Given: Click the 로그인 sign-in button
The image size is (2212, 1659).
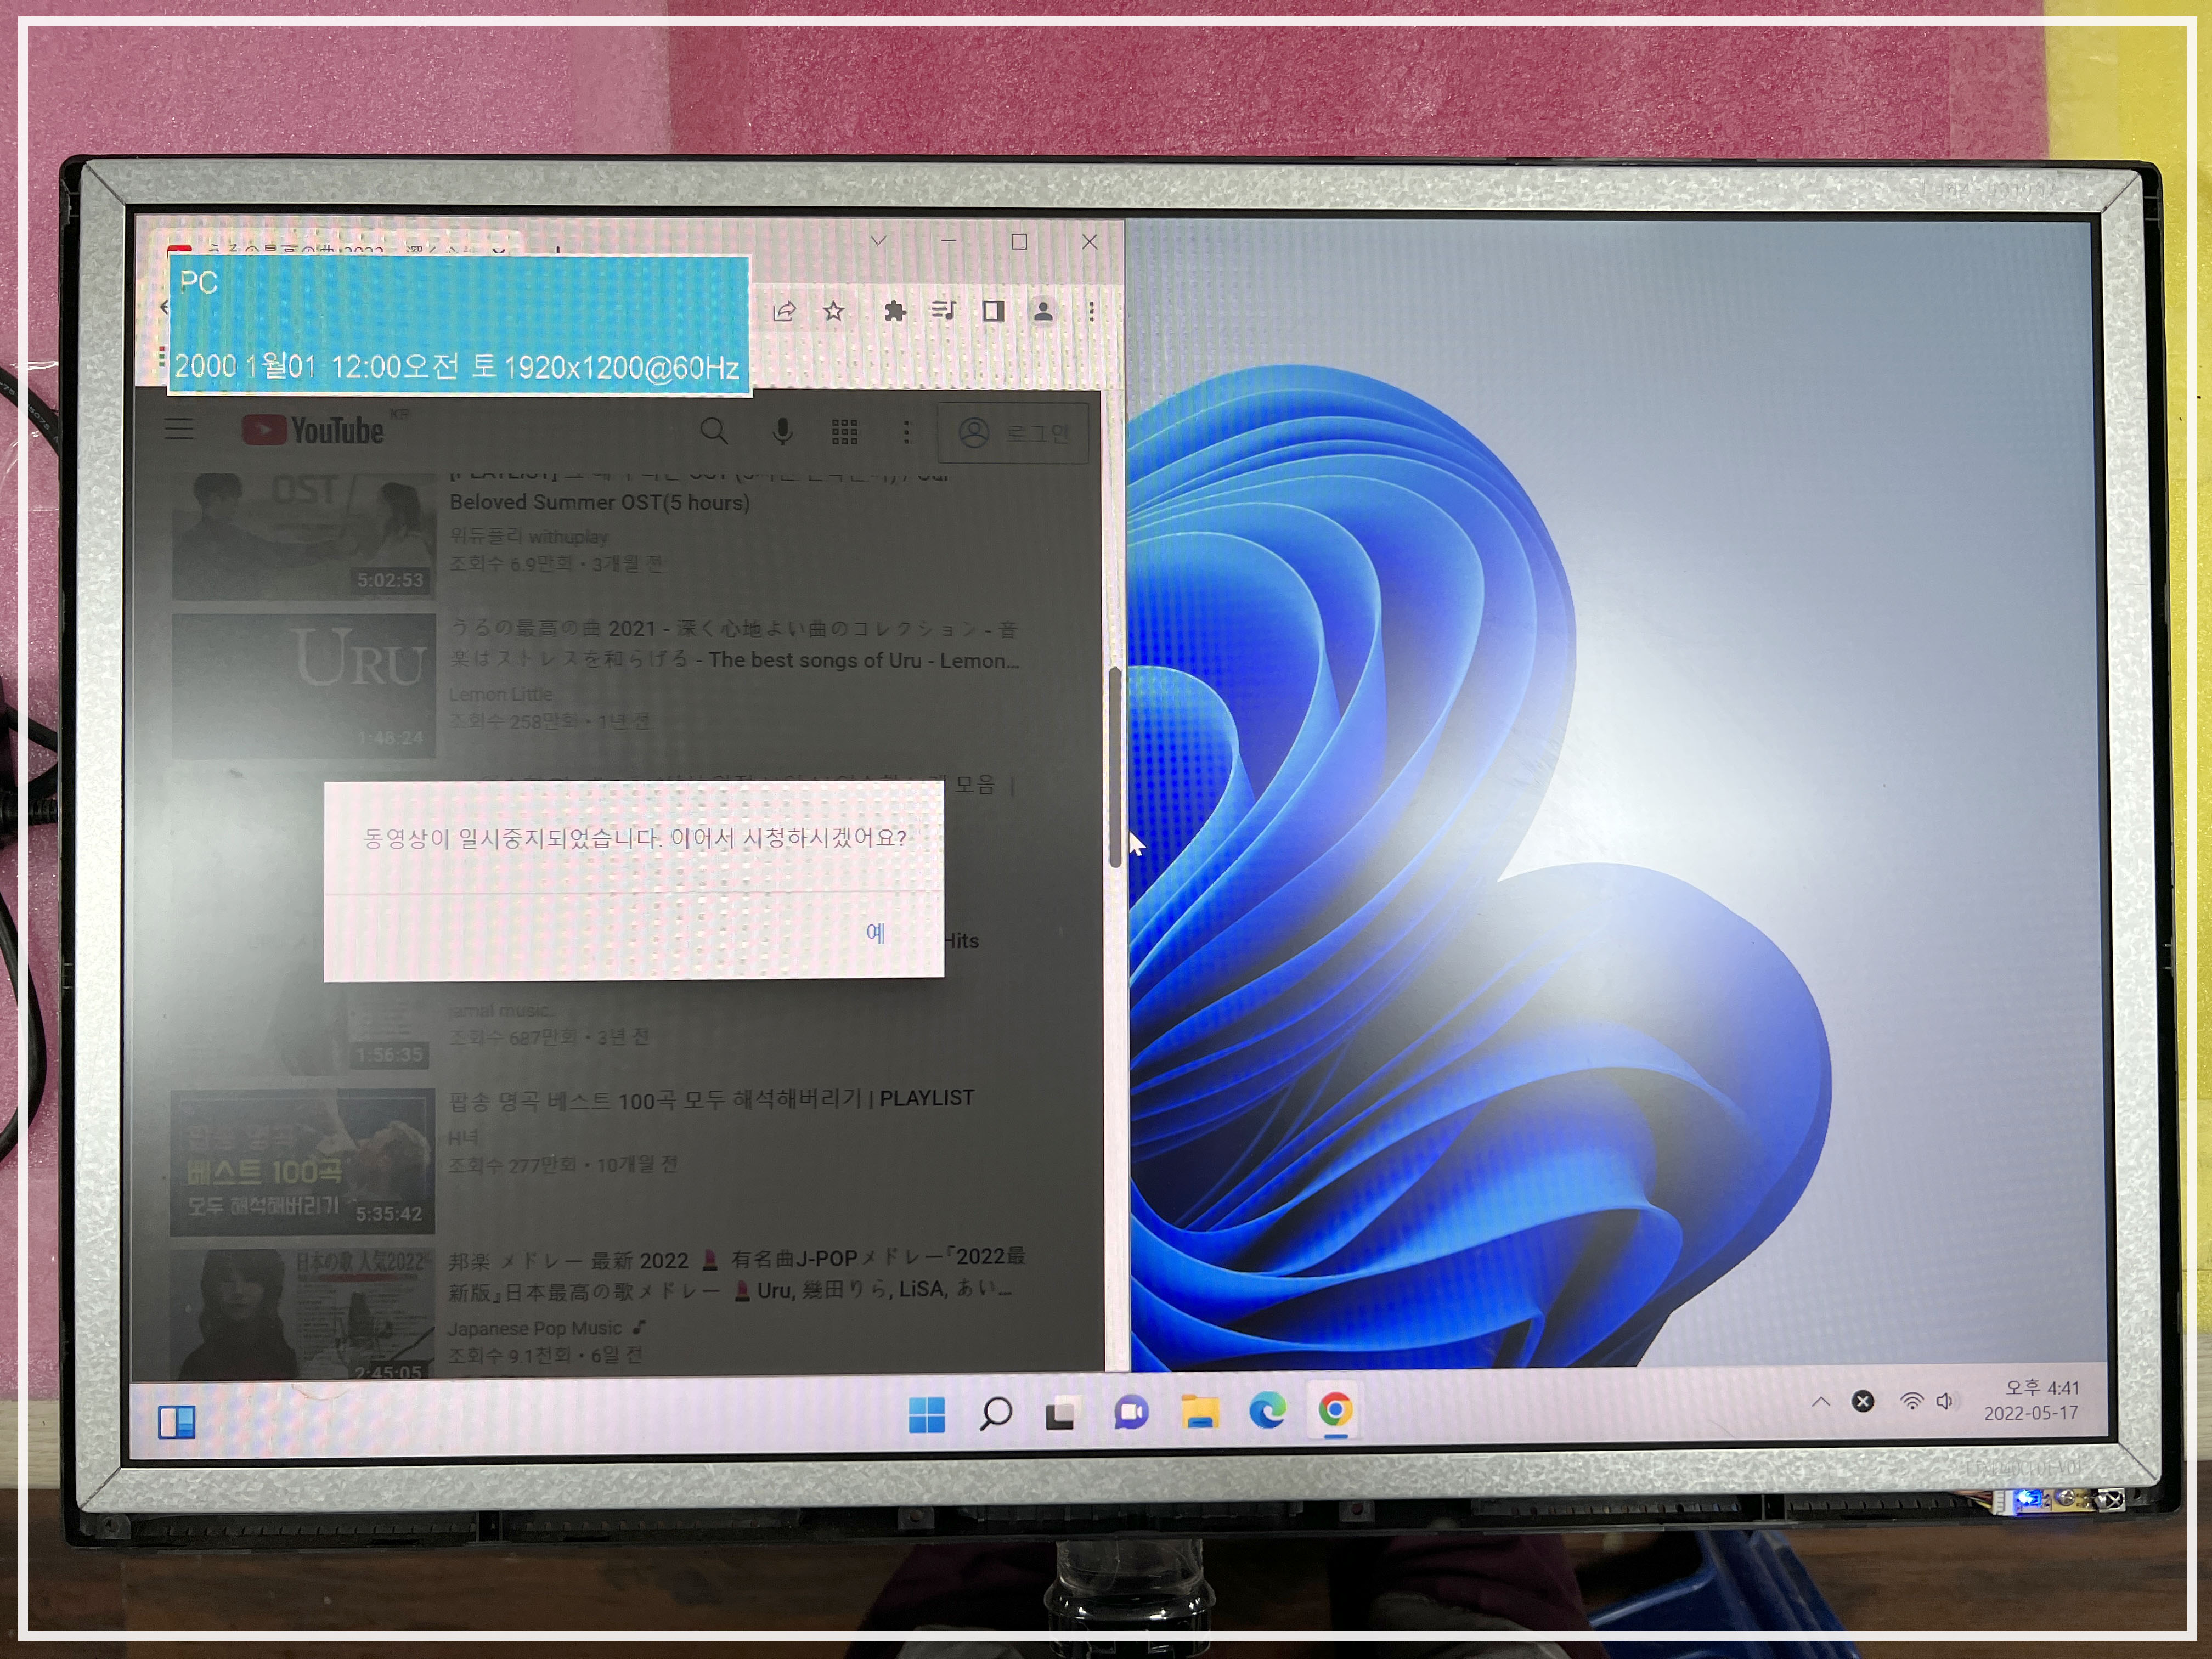Looking at the screenshot, I should [1013, 433].
